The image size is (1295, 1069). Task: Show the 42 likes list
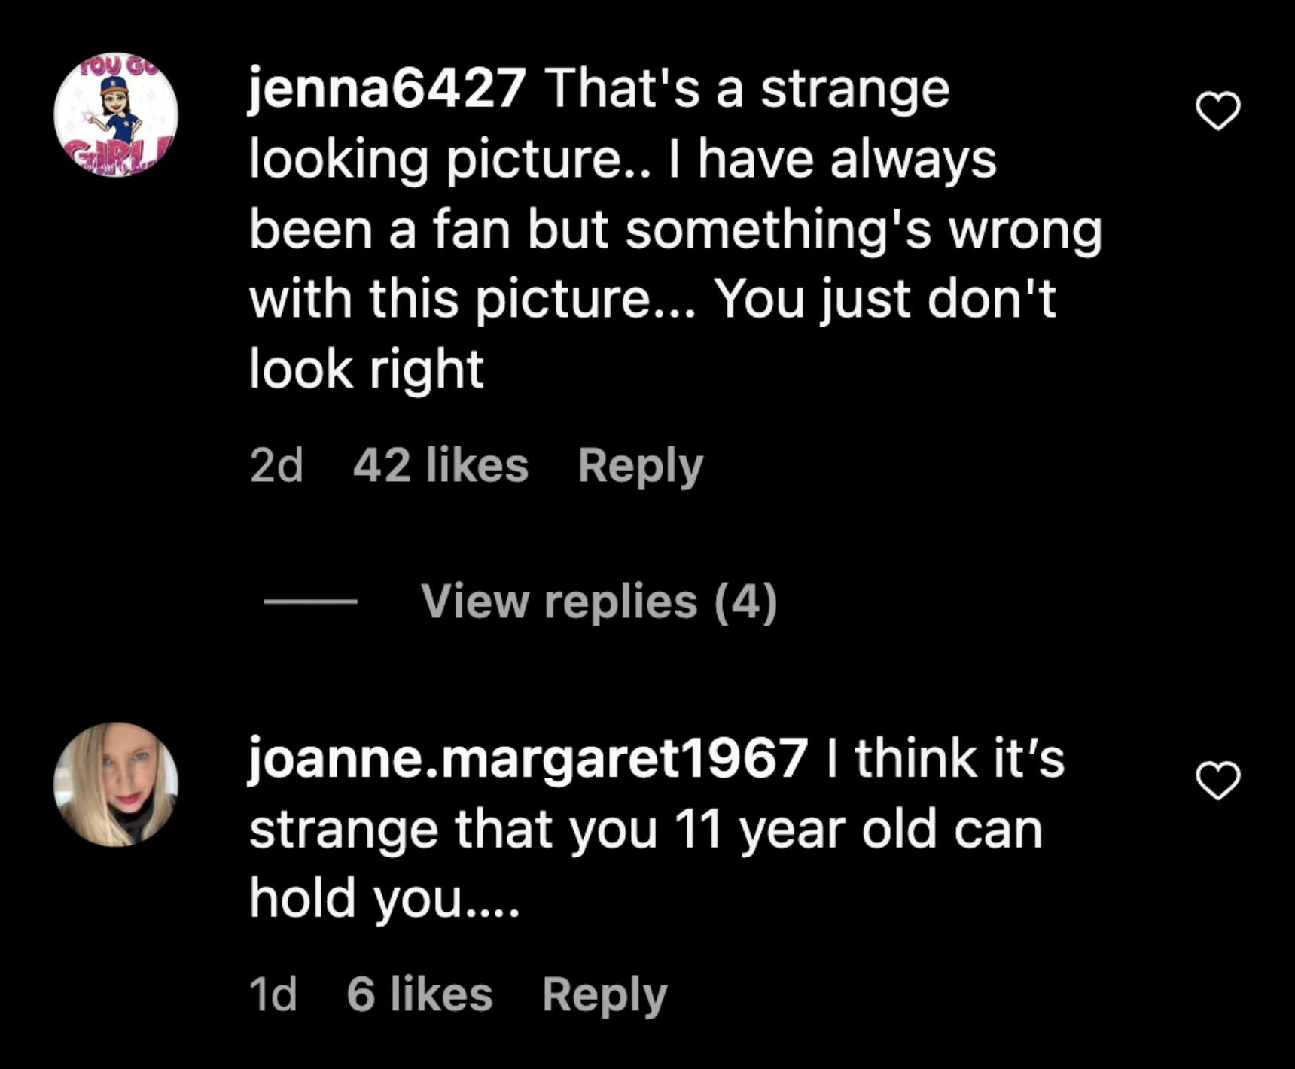tap(440, 466)
